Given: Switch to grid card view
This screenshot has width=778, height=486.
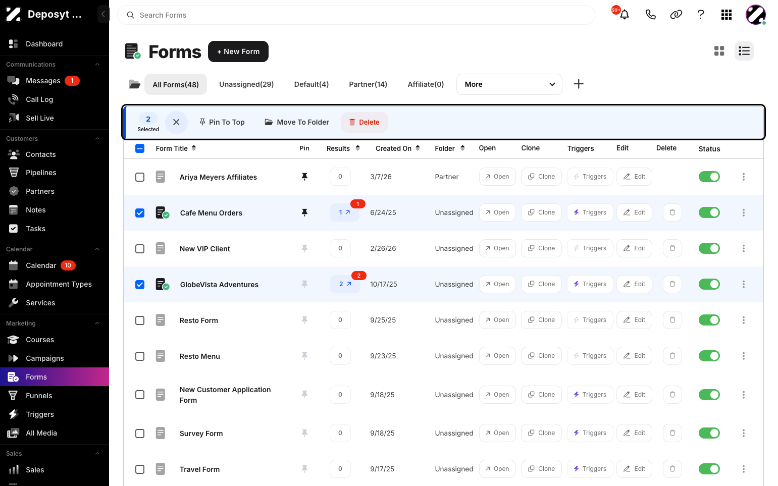Looking at the screenshot, I should pyautogui.click(x=719, y=51).
